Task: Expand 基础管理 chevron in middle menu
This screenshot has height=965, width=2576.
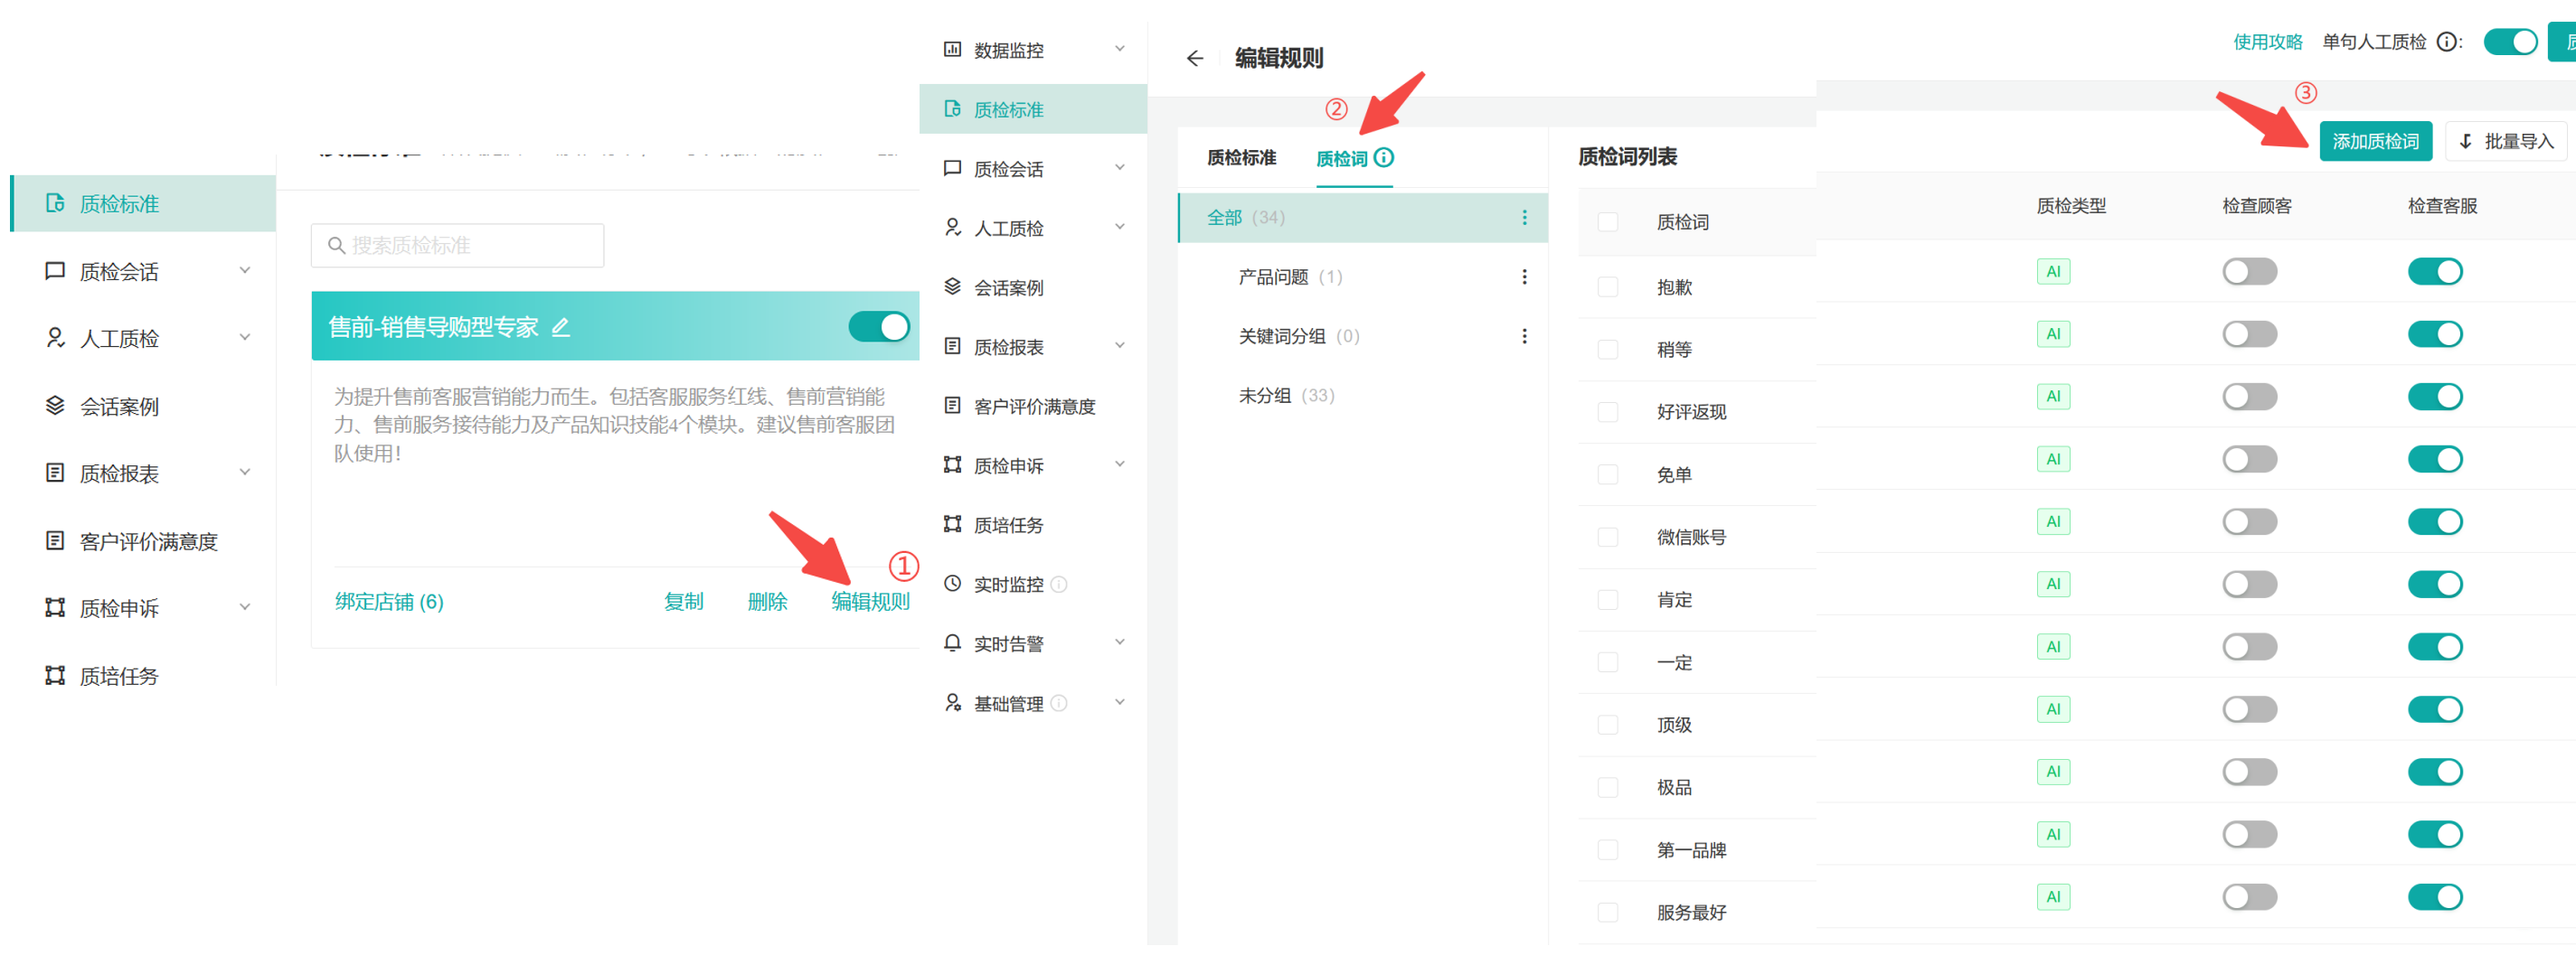Action: point(1119,701)
